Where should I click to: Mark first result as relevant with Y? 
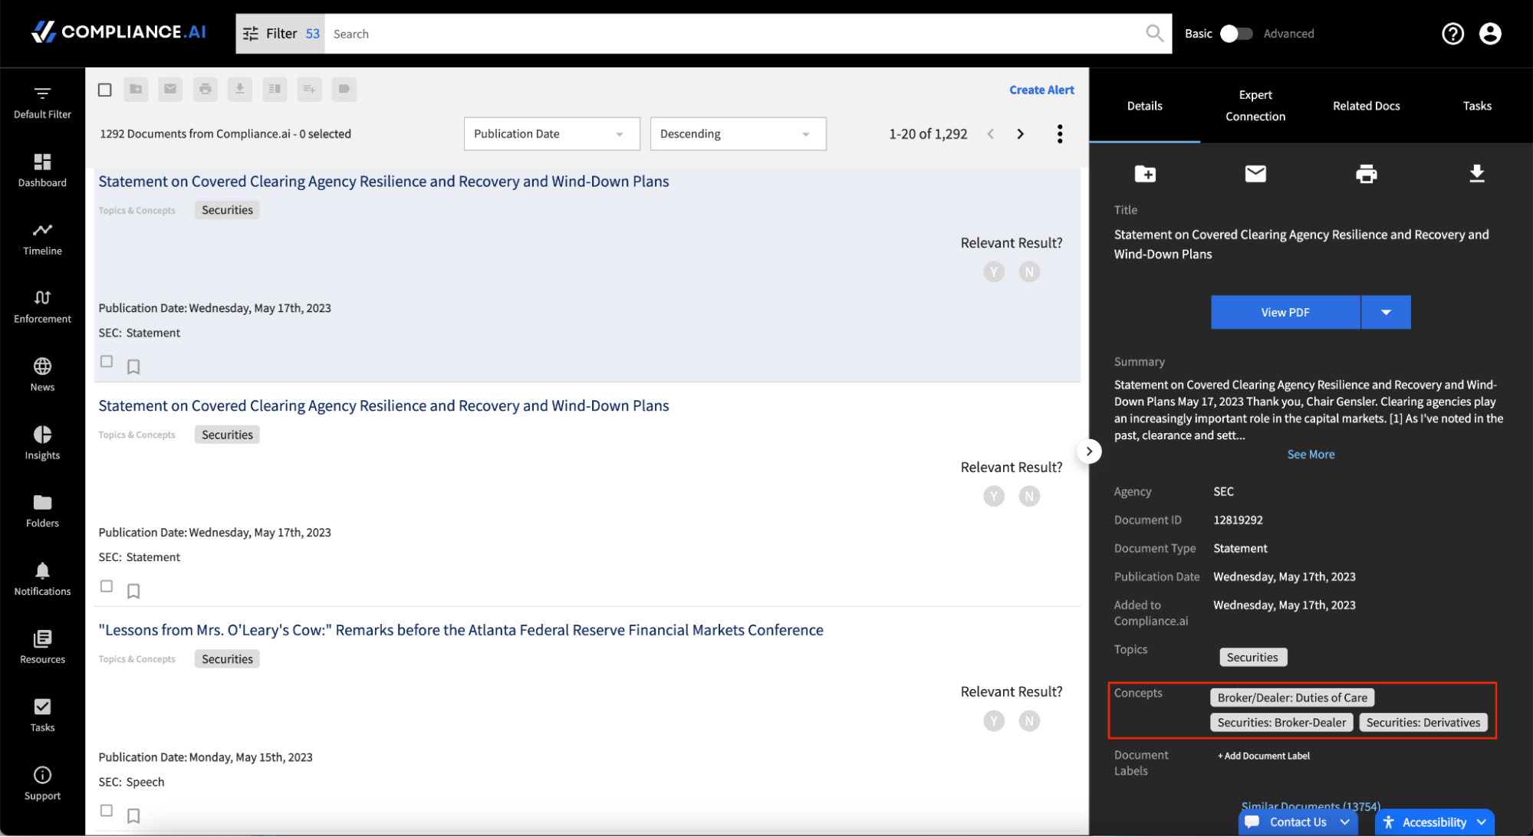pos(994,272)
